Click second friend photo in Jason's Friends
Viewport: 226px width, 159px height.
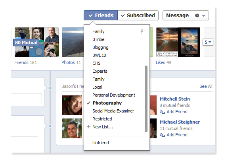[72, 128]
